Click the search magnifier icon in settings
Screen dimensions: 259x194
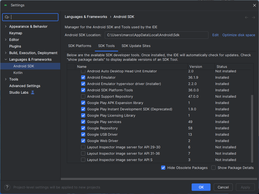[x=7, y=17]
